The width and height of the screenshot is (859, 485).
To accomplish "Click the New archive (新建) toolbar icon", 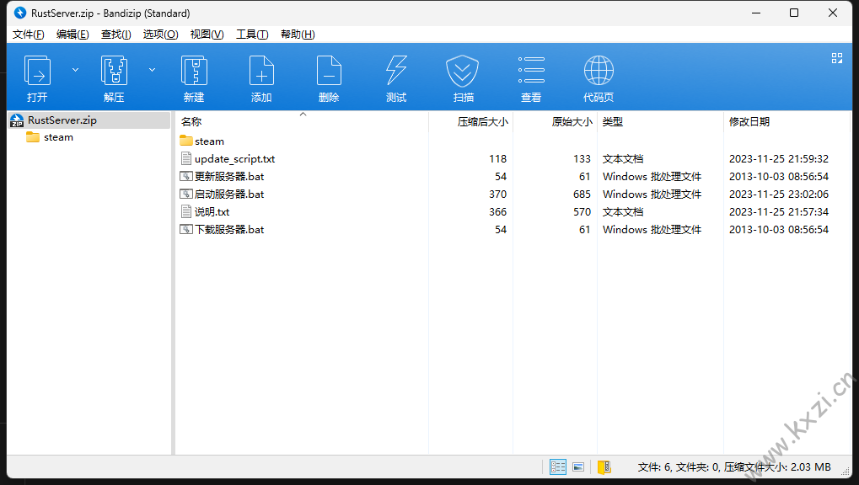I will point(194,71).
